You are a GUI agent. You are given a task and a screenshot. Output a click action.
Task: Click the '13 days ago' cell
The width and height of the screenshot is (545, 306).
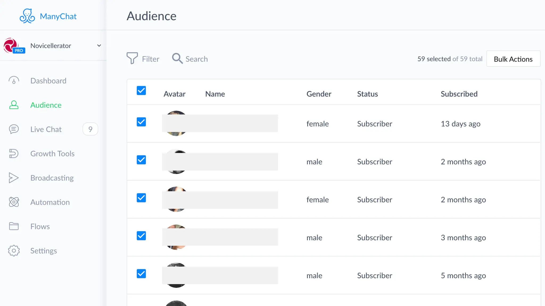click(461, 124)
